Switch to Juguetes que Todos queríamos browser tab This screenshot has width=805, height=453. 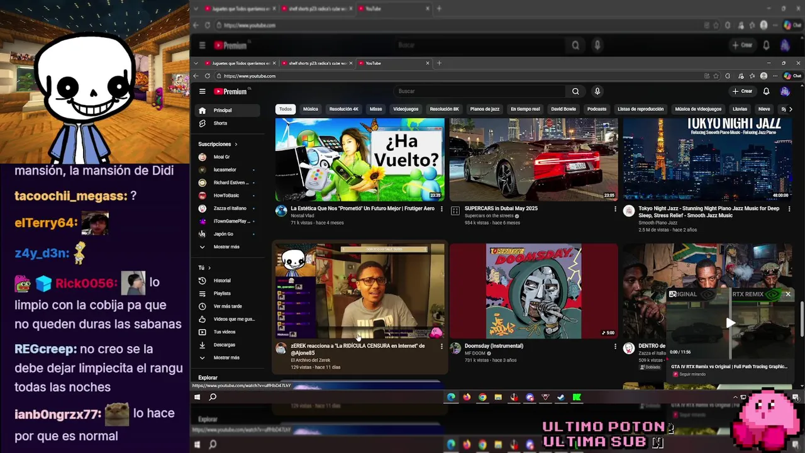[x=237, y=63]
